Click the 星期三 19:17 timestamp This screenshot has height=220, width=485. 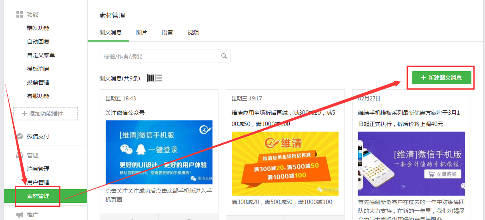[247, 98]
